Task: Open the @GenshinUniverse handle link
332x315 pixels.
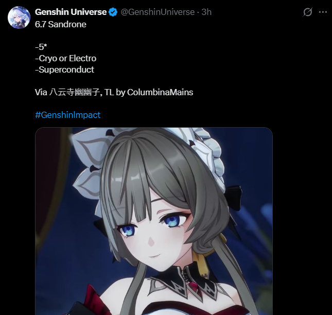Action: click(158, 12)
